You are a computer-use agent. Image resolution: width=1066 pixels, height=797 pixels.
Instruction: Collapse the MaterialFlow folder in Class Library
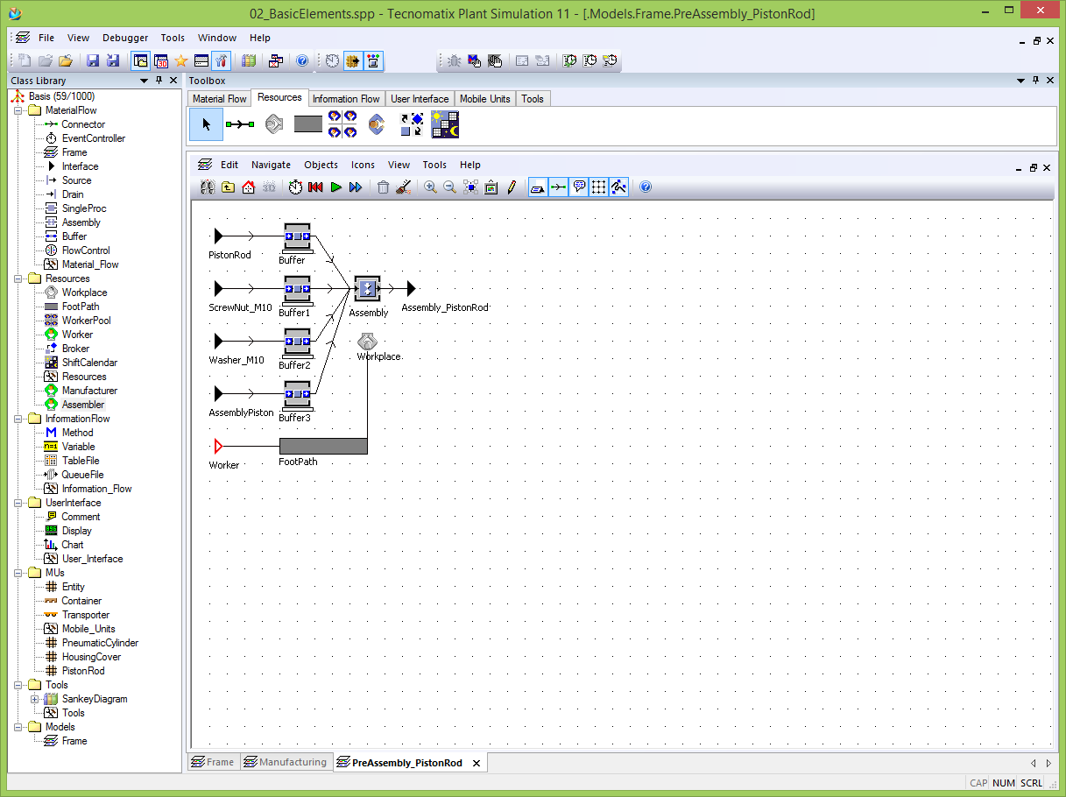pyautogui.click(x=18, y=110)
